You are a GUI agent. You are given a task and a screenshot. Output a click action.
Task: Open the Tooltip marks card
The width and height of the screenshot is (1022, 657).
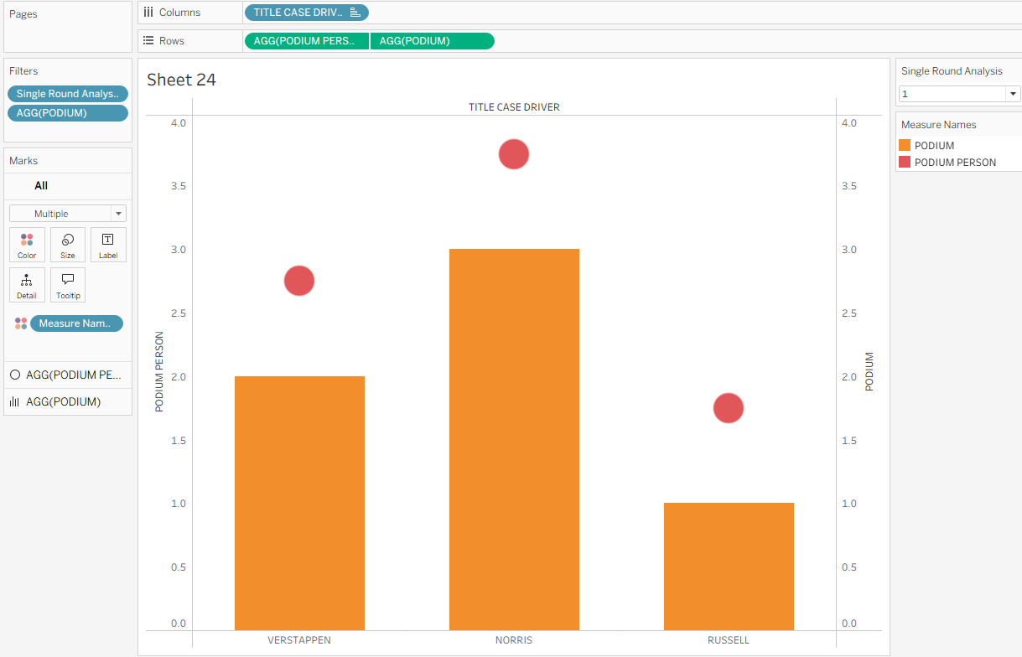click(68, 285)
